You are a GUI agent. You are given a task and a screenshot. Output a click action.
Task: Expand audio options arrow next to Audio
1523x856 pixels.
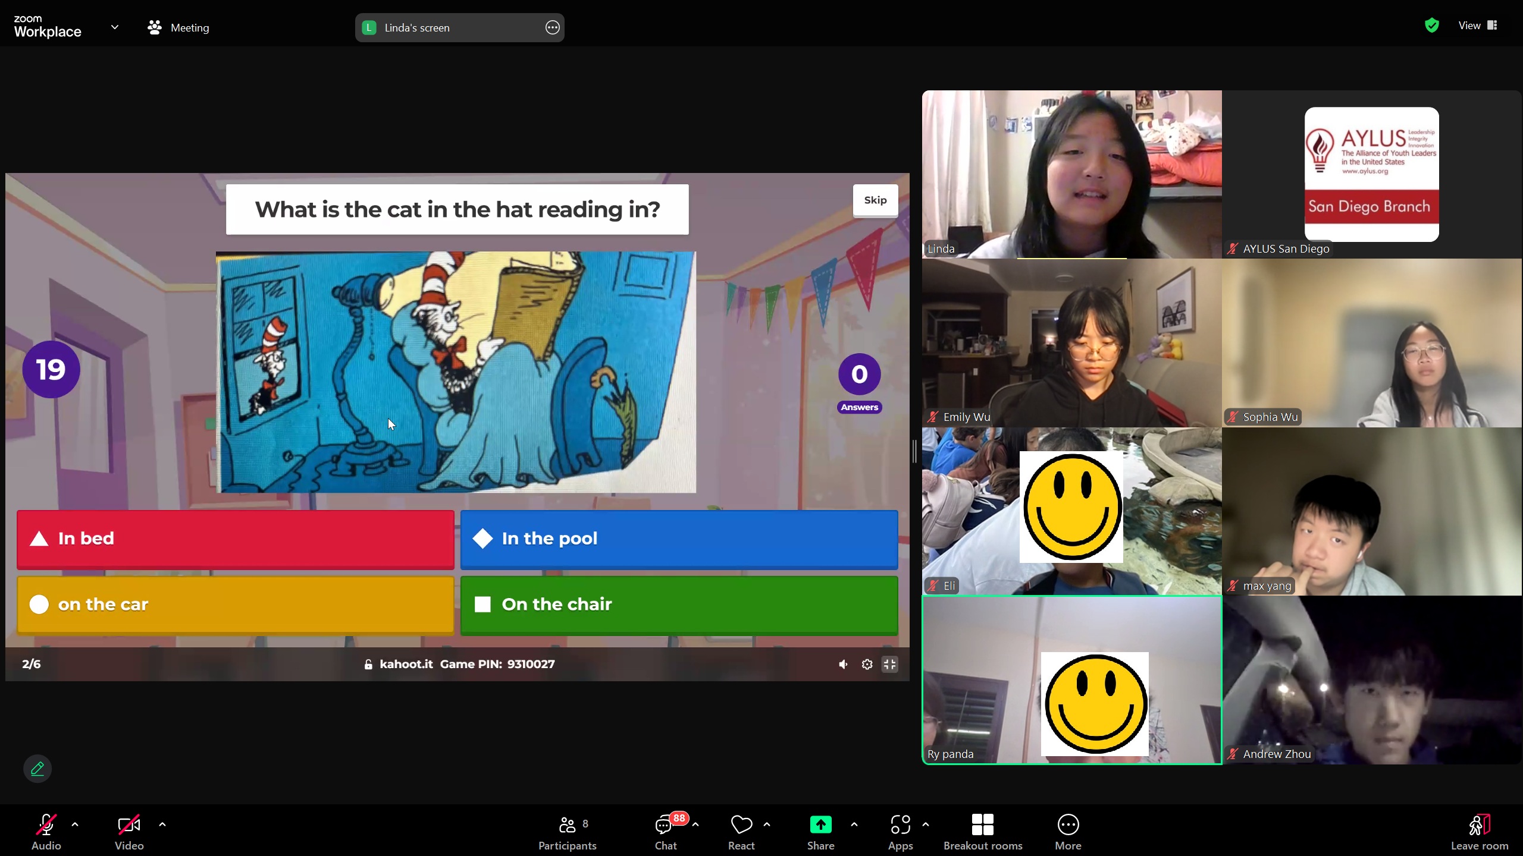(75, 824)
